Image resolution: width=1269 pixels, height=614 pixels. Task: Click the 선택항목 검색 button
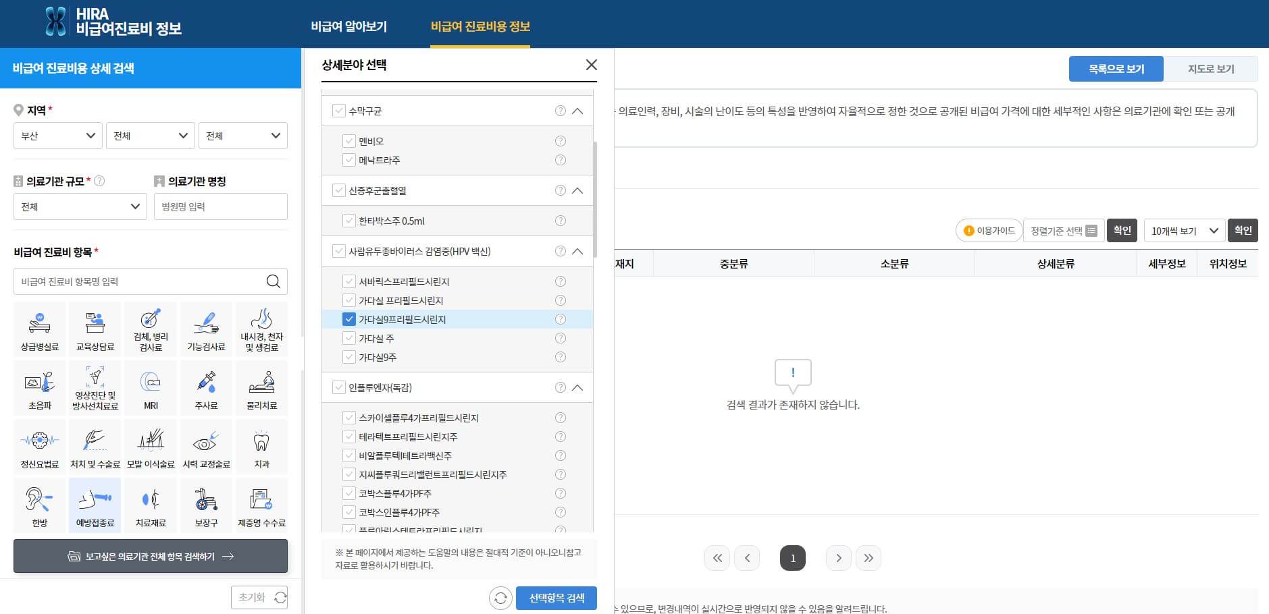click(556, 598)
